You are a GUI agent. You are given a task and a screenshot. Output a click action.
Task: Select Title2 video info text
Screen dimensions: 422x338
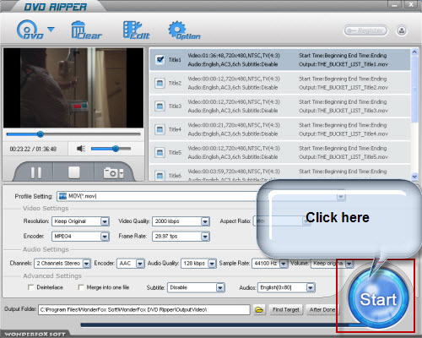(x=234, y=79)
